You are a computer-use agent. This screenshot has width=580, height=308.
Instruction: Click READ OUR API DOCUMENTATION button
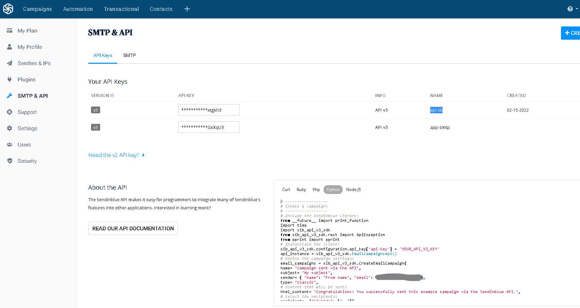coord(133,229)
